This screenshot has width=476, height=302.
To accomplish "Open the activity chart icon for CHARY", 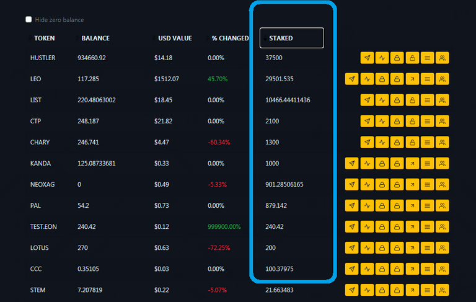I will [382, 142].
